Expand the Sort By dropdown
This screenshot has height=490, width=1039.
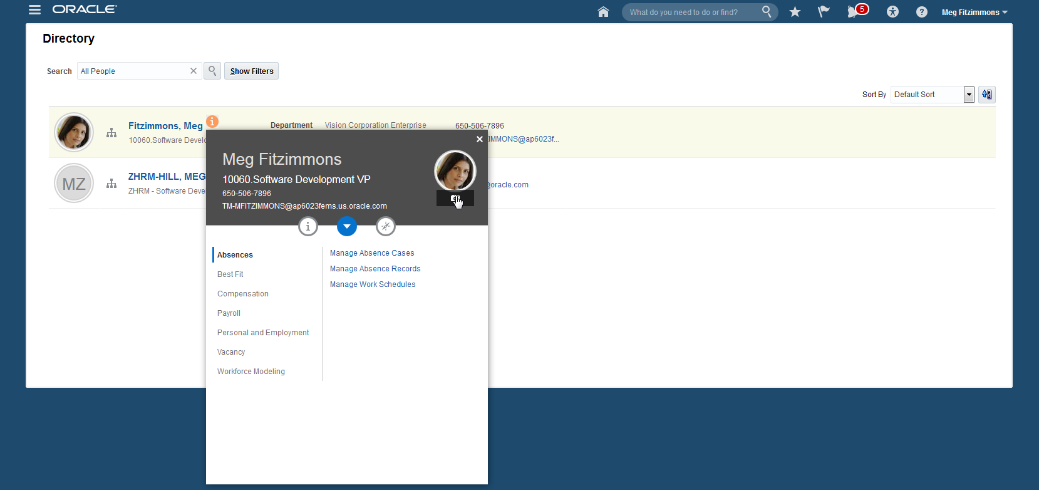click(969, 95)
